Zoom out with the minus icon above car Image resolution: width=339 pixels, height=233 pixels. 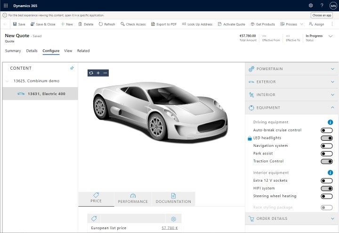(x=105, y=73)
